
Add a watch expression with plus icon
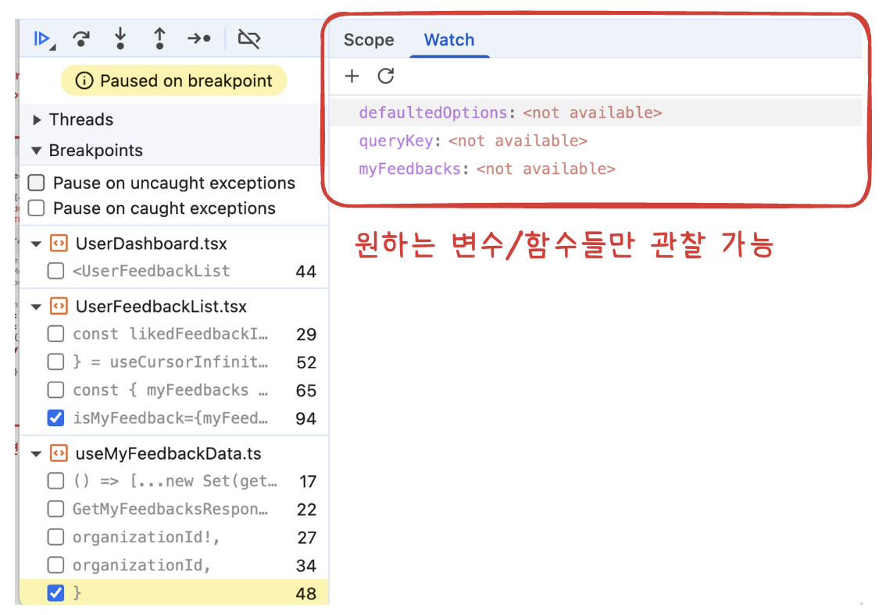point(352,76)
